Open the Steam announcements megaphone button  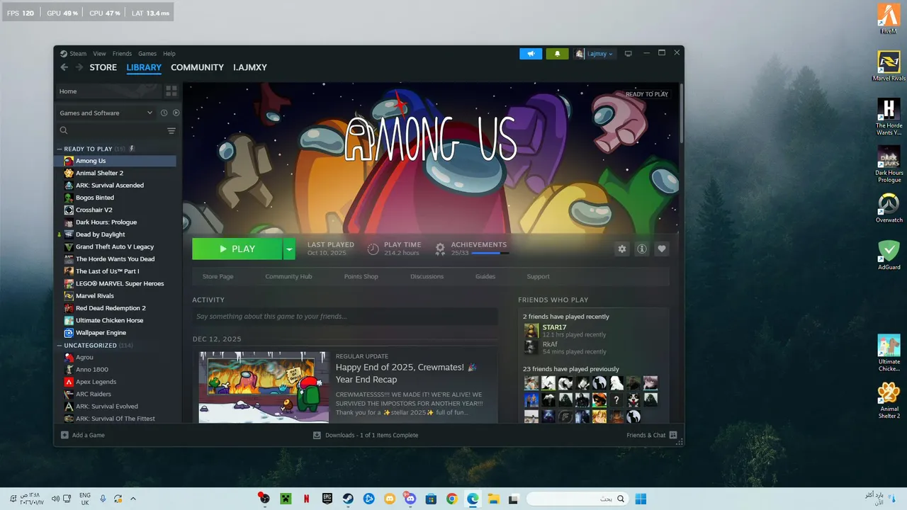[x=531, y=54]
